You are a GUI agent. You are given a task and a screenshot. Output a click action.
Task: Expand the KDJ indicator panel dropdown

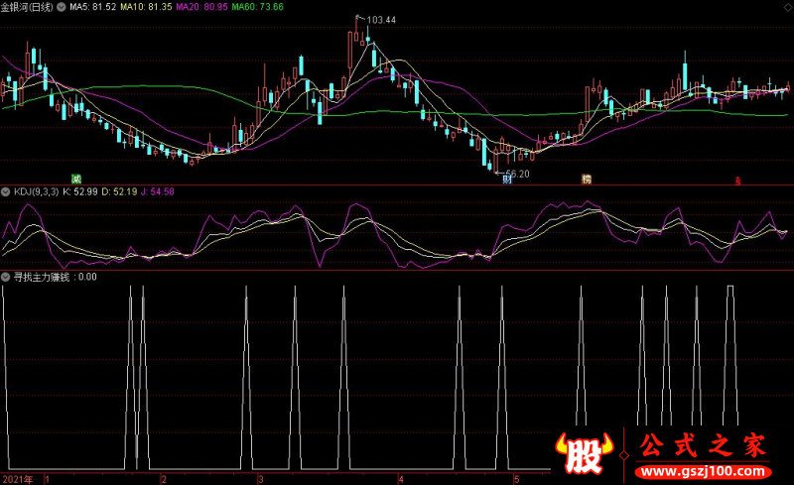[x=6, y=191]
